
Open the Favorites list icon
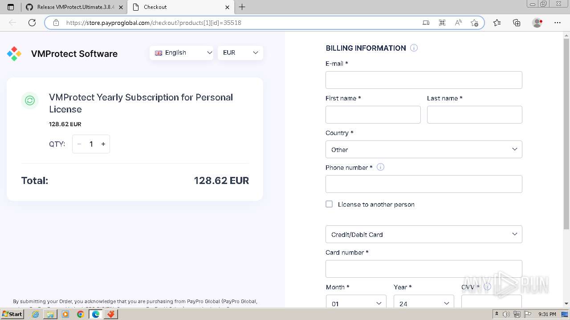497,23
